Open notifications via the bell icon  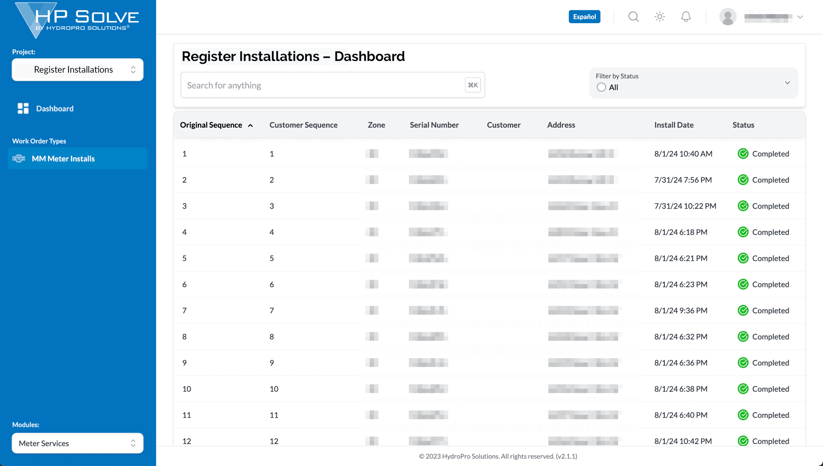(x=685, y=16)
